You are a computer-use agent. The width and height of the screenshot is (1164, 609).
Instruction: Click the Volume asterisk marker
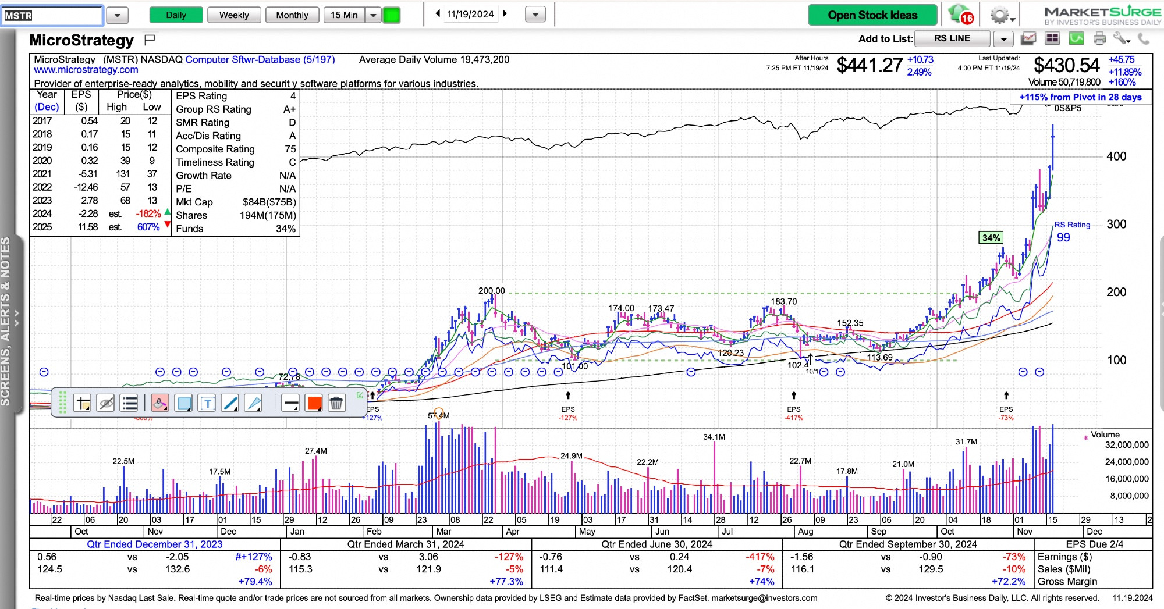click(1085, 438)
